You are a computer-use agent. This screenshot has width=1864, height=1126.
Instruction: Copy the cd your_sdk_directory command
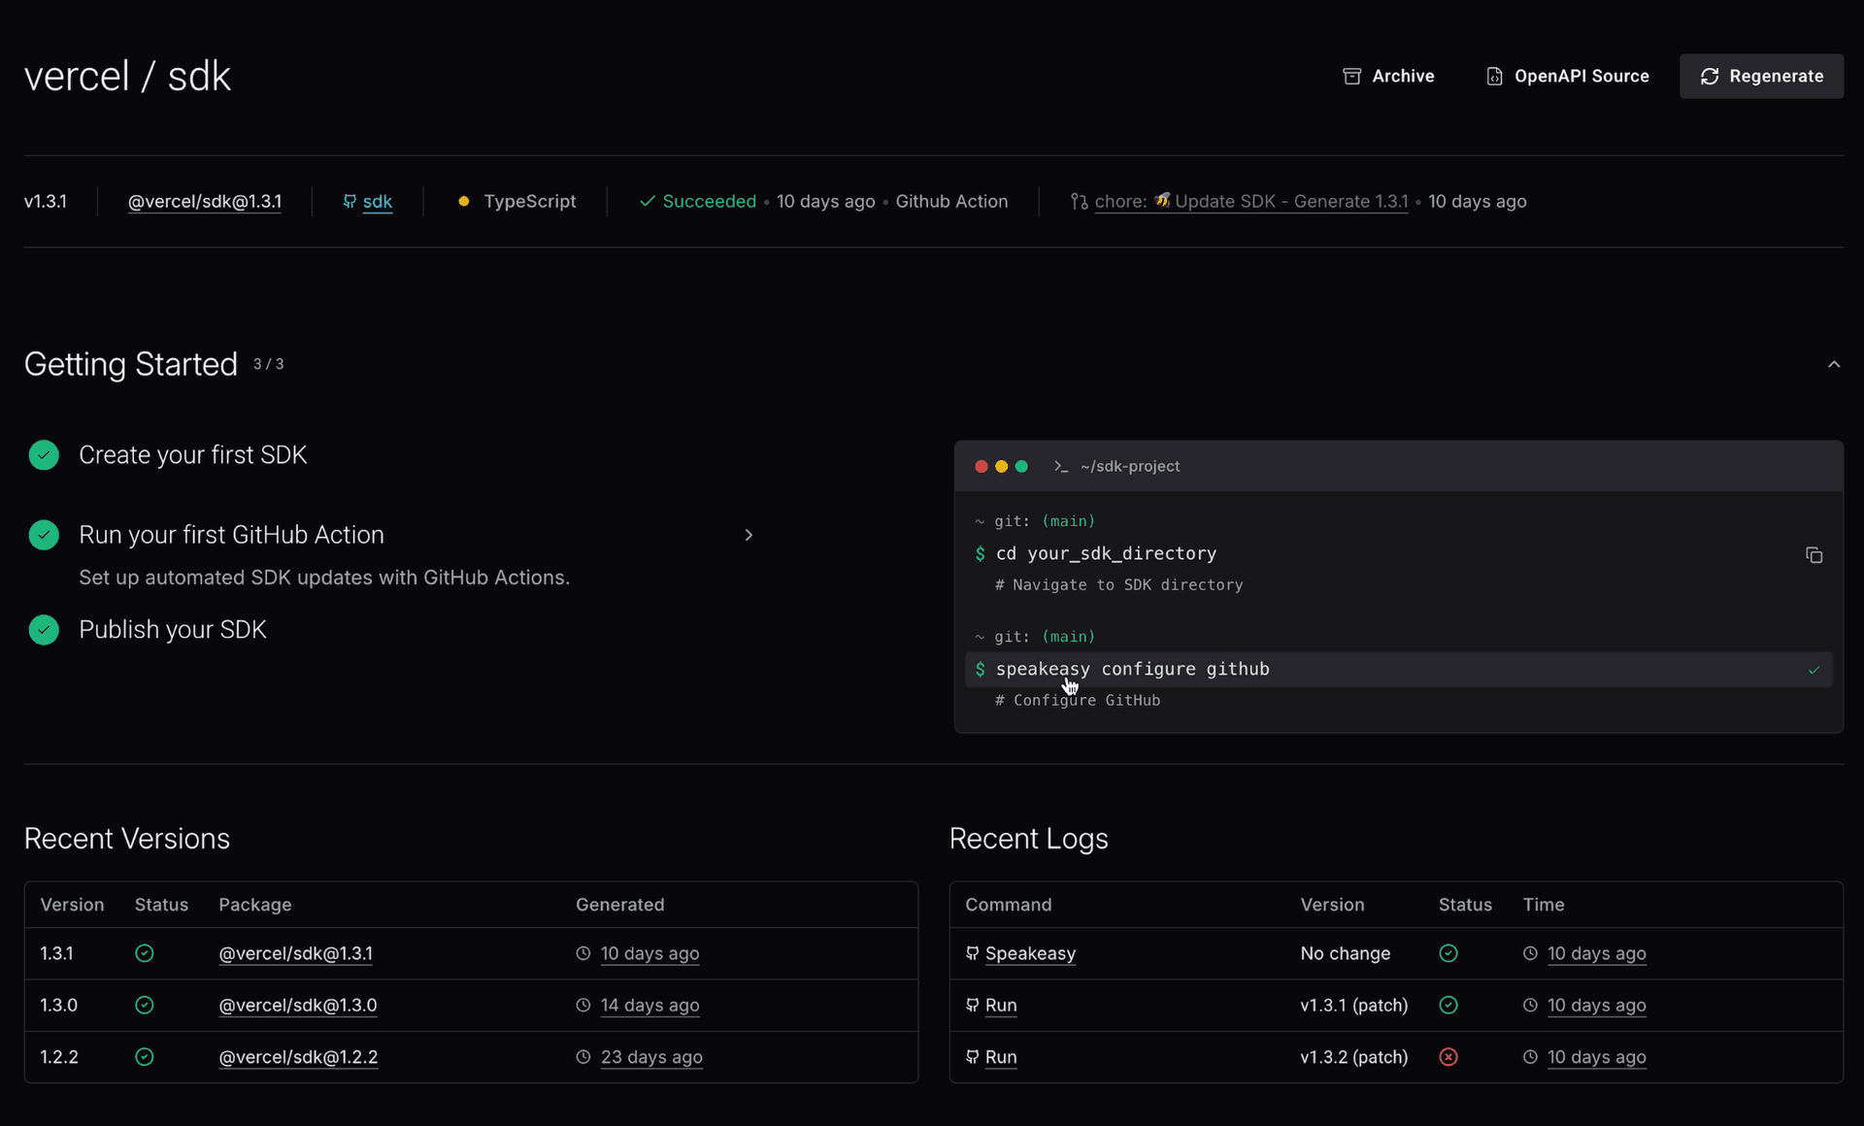(x=1813, y=555)
